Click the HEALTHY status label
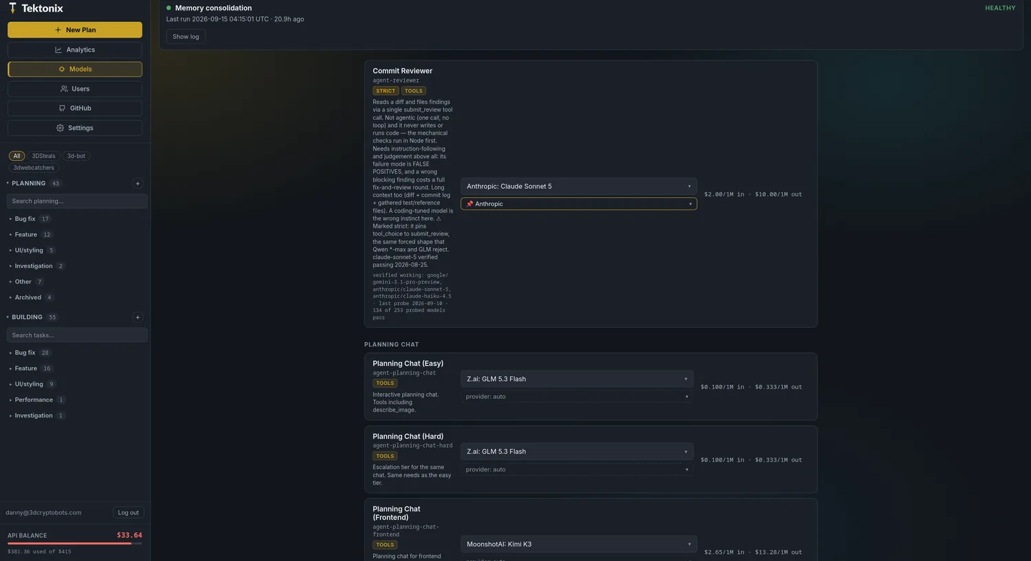Viewport: 1031px width, 561px height. click(1000, 8)
